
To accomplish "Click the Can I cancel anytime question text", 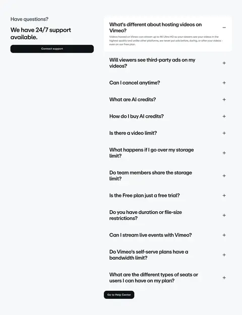I will click(x=135, y=83).
